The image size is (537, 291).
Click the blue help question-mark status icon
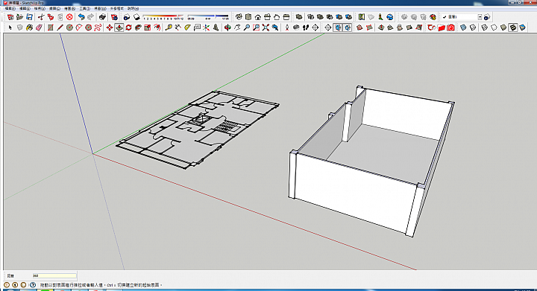pos(33,284)
